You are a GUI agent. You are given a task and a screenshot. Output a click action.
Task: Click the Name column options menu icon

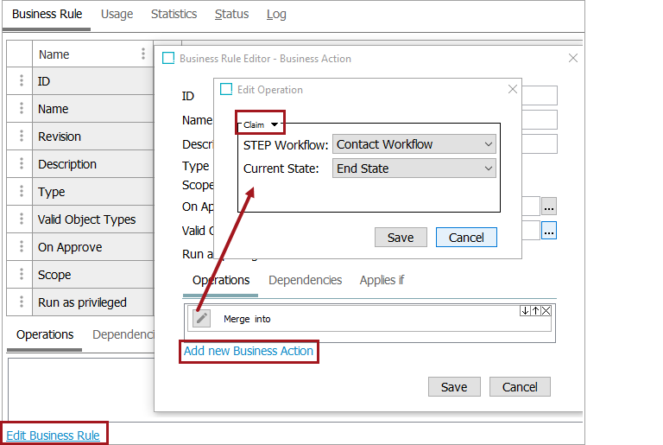tap(143, 54)
